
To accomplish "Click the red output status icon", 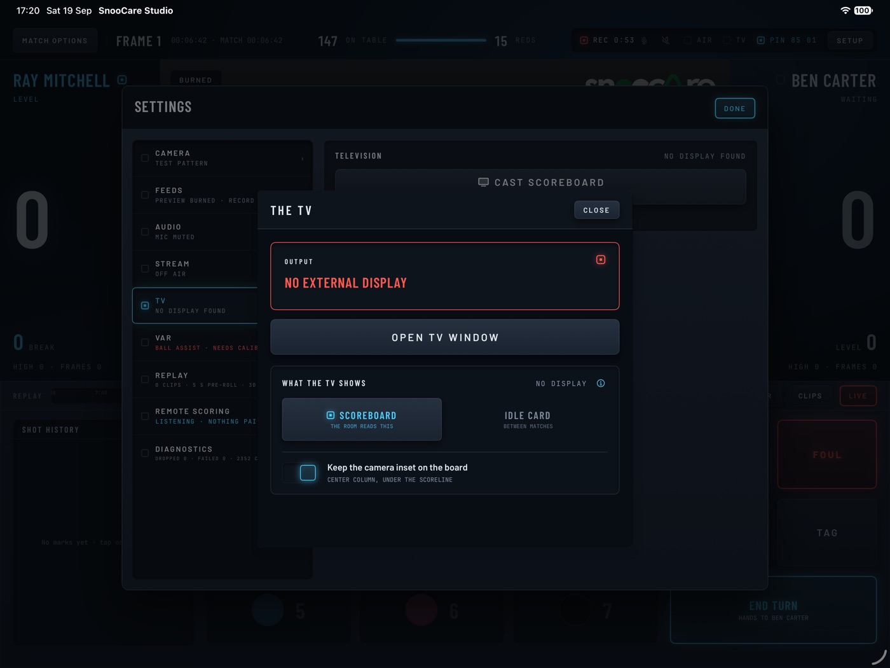I will pyautogui.click(x=601, y=260).
